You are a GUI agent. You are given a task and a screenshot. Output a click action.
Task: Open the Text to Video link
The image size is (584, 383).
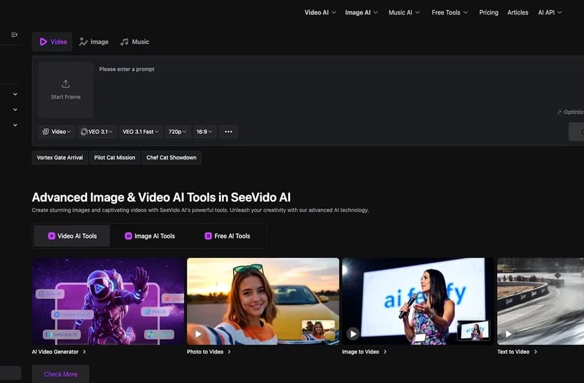(517, 352)
